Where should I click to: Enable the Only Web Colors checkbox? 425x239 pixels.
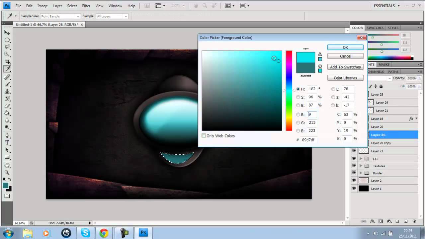click(x=204, y=136)
